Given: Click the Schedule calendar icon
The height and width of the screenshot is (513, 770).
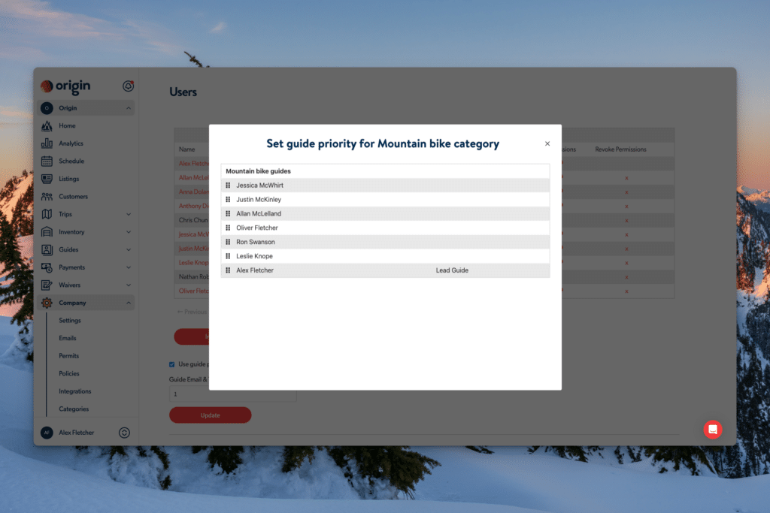Looking at the screenshot, I should click(47, 161).
